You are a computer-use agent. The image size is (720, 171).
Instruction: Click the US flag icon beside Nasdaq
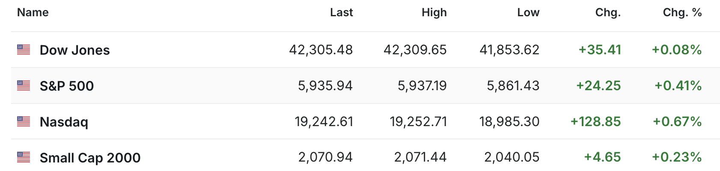click(x=24, y=122)
